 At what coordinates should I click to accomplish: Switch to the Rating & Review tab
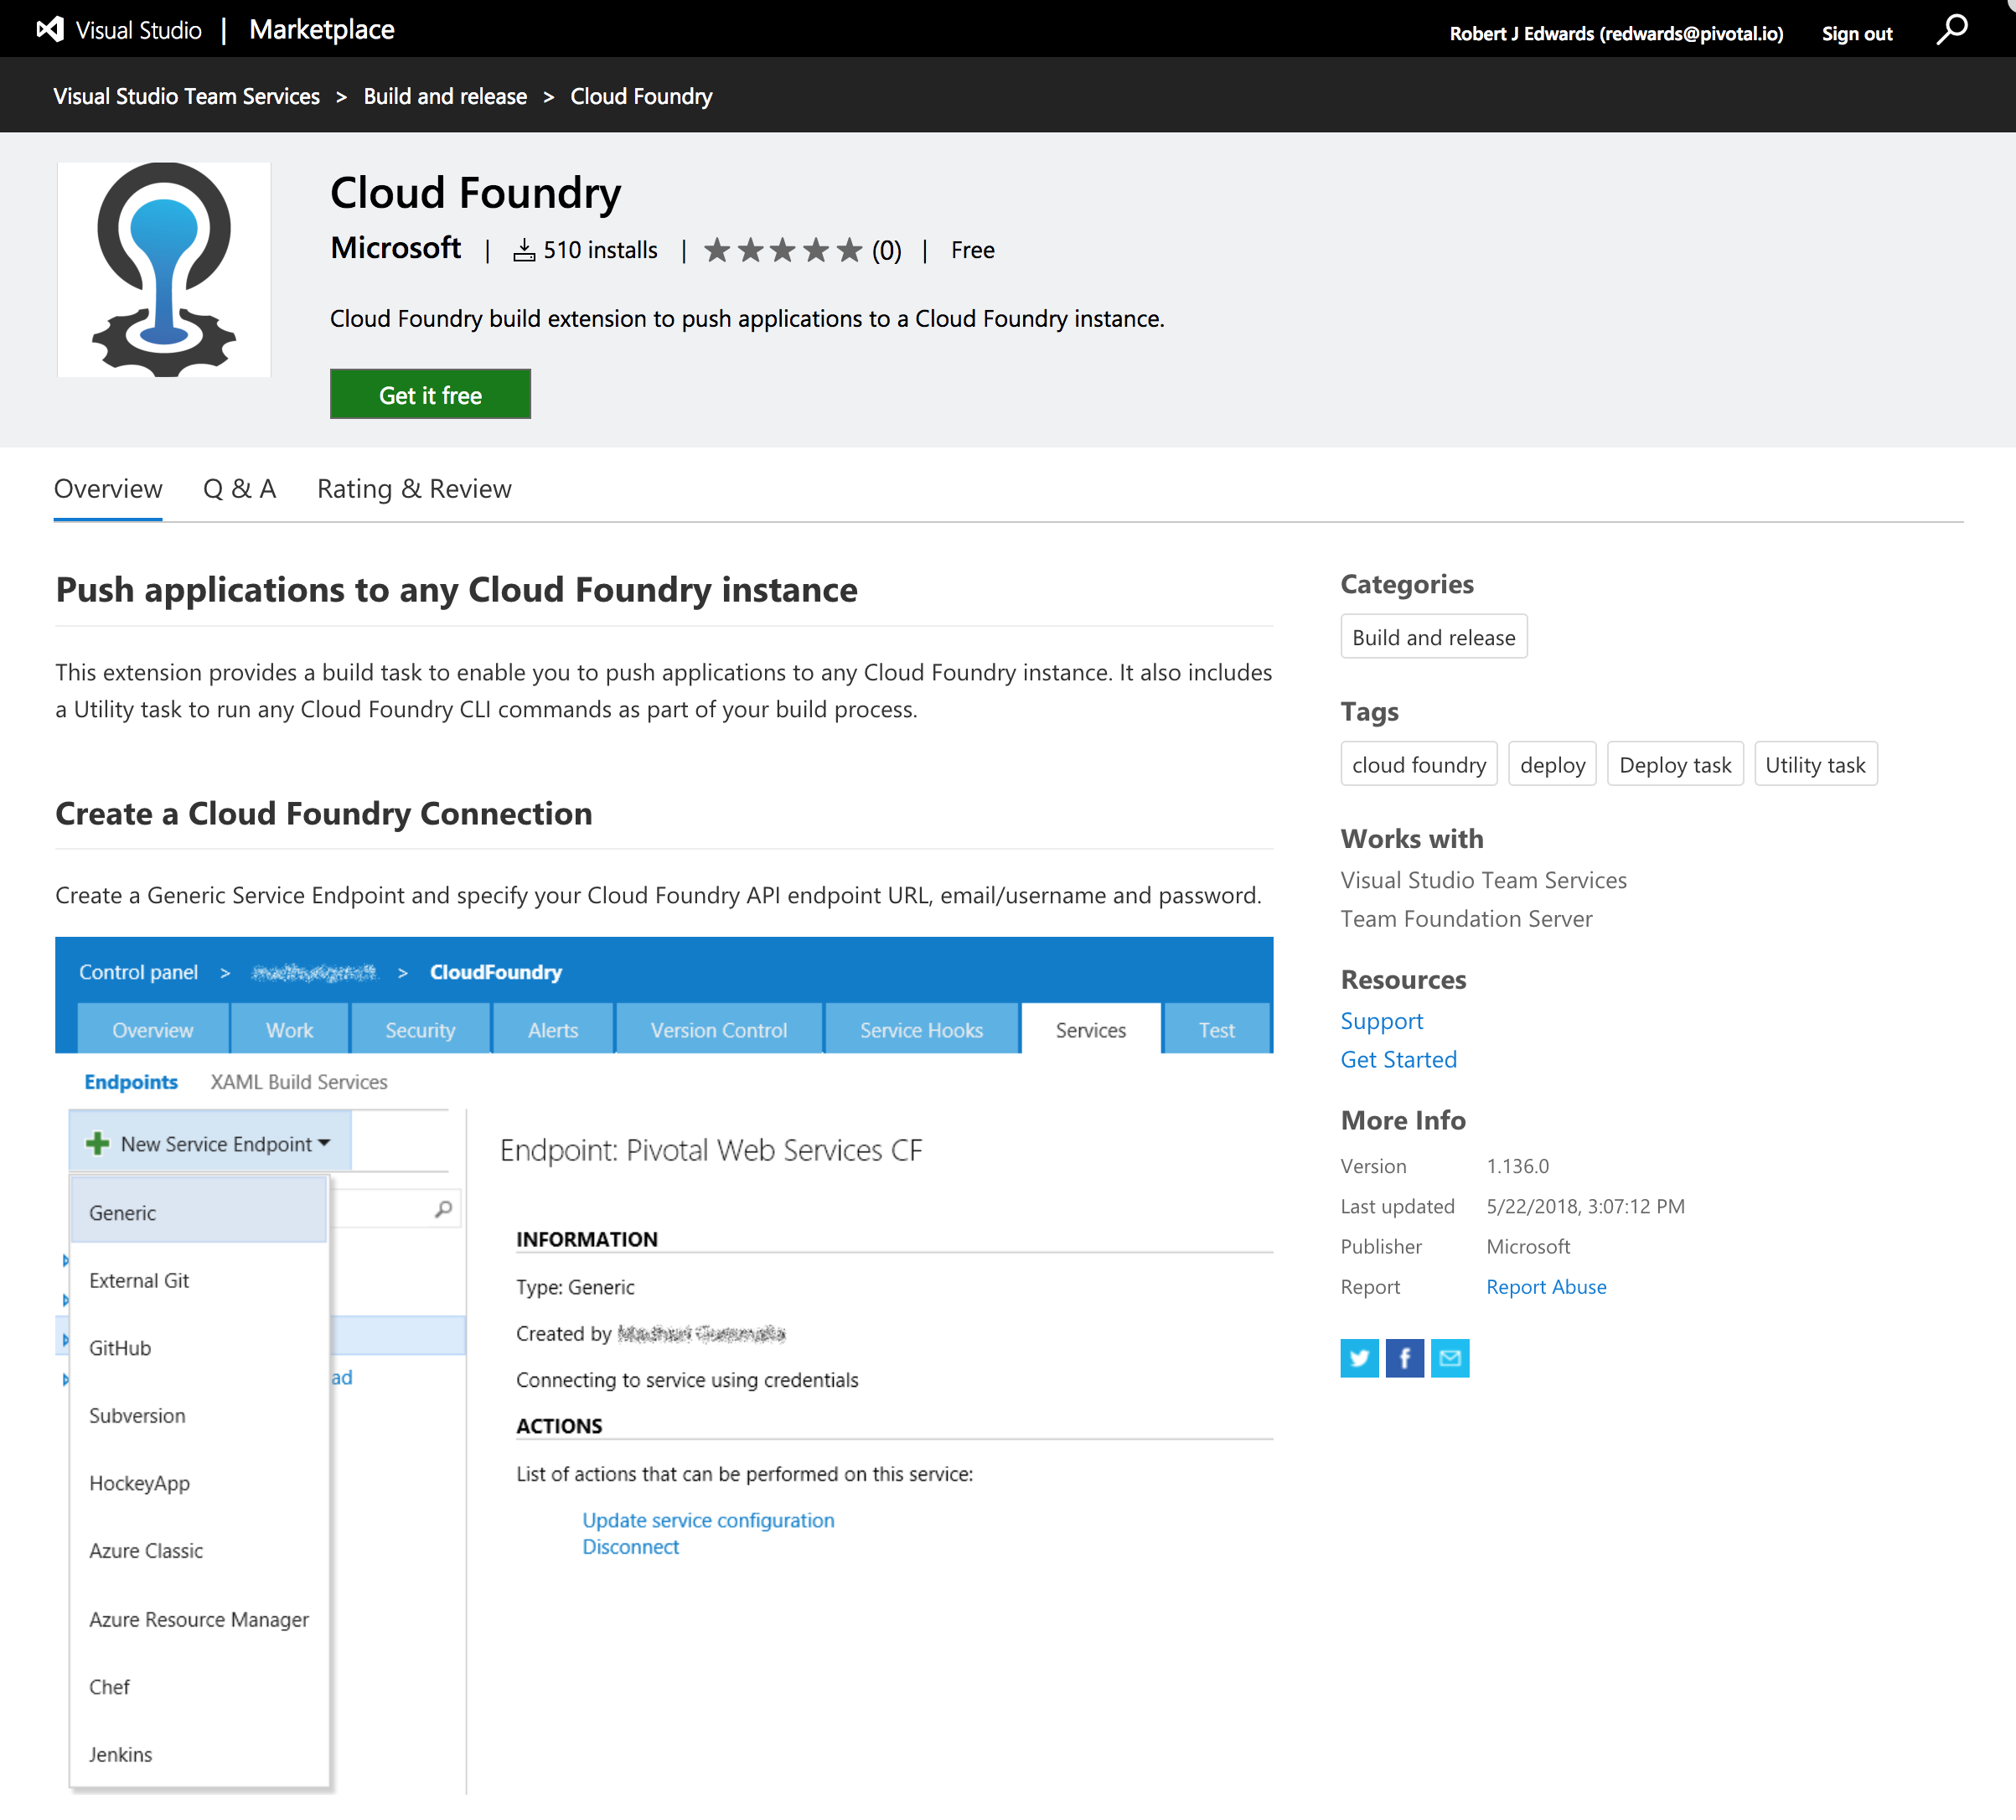[x=413, y=487]
